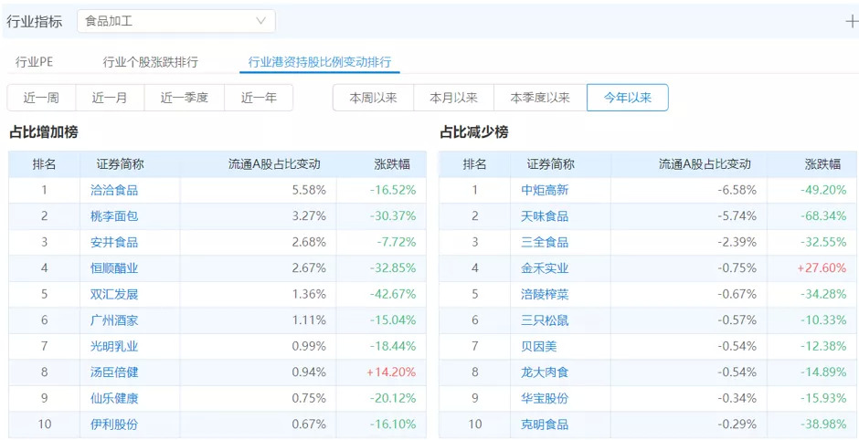
Task: Click the -6.58% cell for 中炬高新
Action: (x=737, y=191)
